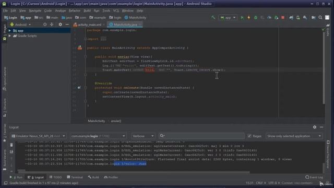
Task: Open the Help menu
Action: click(140, 10)
